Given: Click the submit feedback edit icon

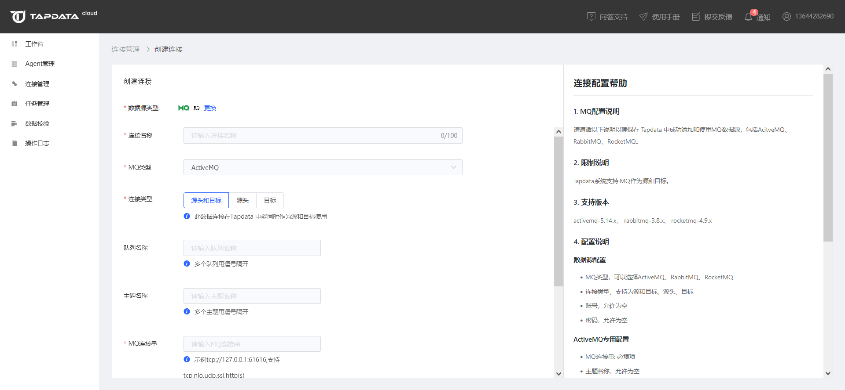Looking at the screenshot, I should [x=696, y=17].
